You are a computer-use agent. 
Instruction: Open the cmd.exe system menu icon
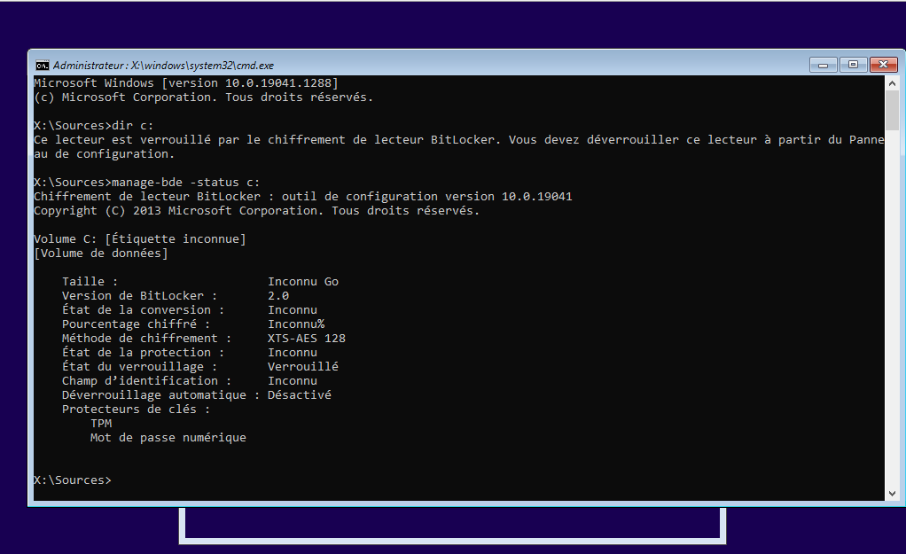pyautogui.click(x=42, y=65)
